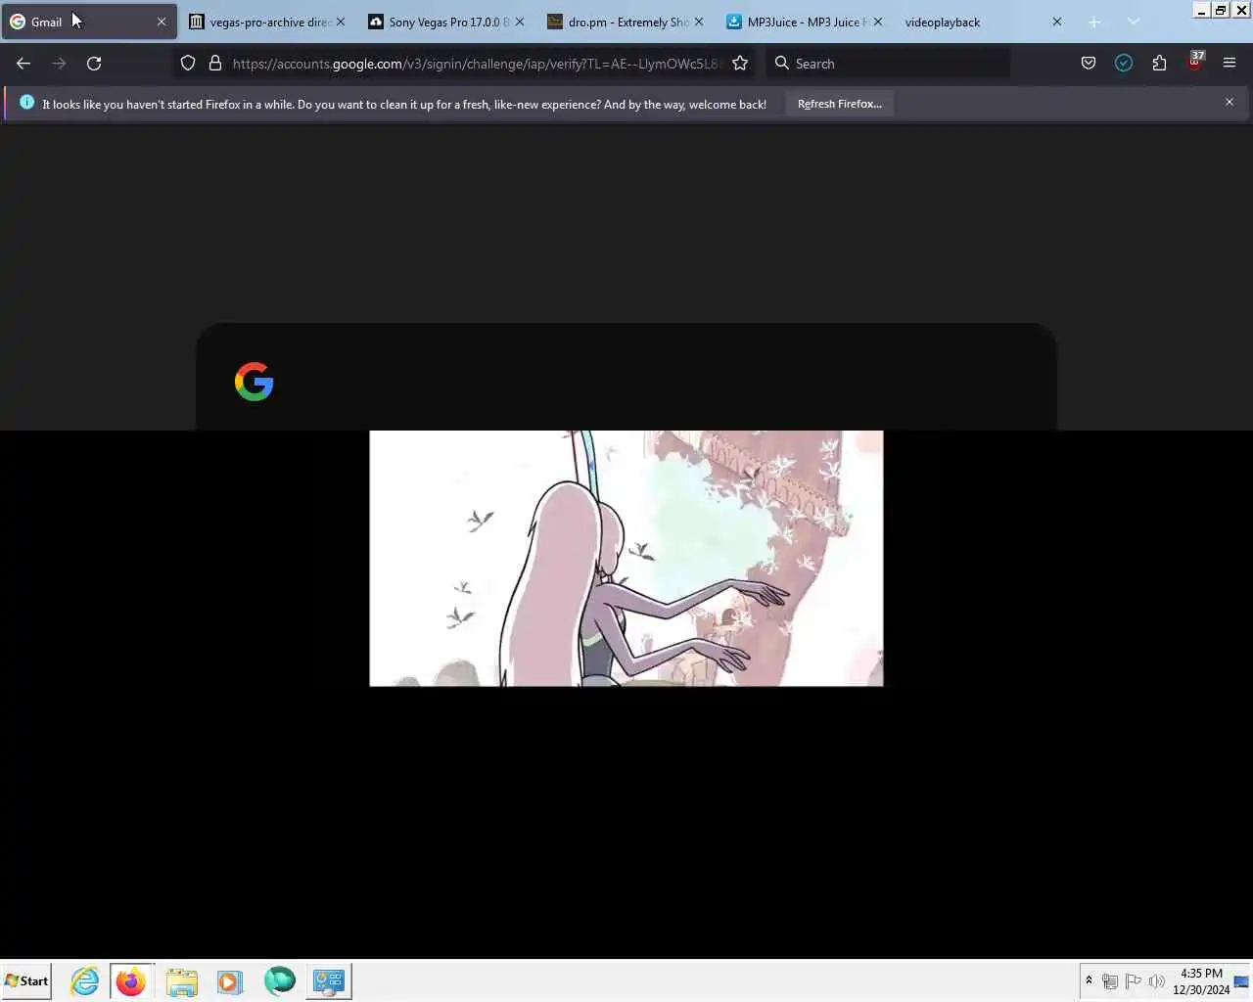Viewport: 1253px width, 1002px height.
Task: Close the MP3Juice tab
Action: pyautogui.click(x=878, y=22)
